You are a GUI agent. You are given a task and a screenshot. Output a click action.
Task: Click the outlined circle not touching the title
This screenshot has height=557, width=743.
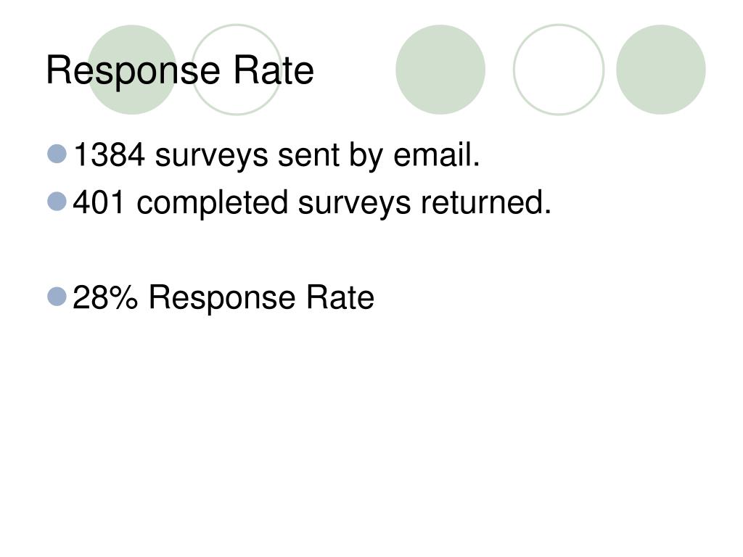click(559, 70)
